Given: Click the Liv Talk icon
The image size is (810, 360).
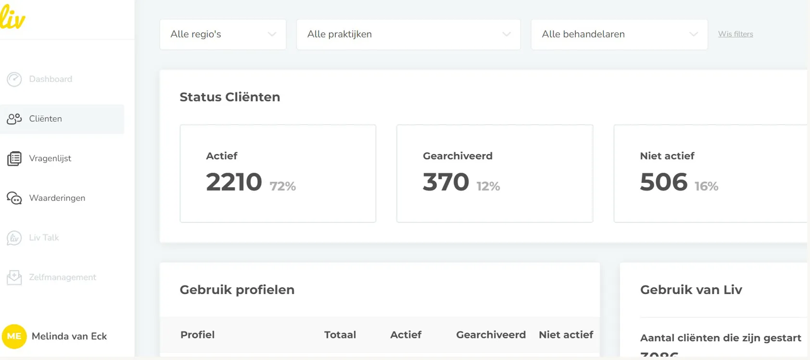Looking at the screenshot, I should coord(14,238).
